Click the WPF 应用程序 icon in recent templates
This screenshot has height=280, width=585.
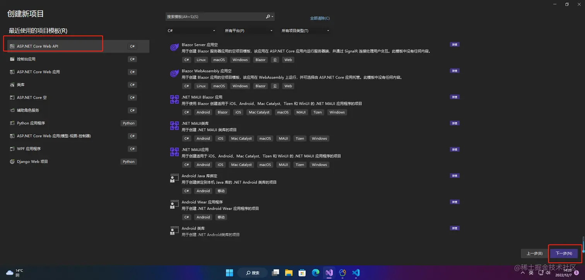pyautogui.click(x=12, y=149)
